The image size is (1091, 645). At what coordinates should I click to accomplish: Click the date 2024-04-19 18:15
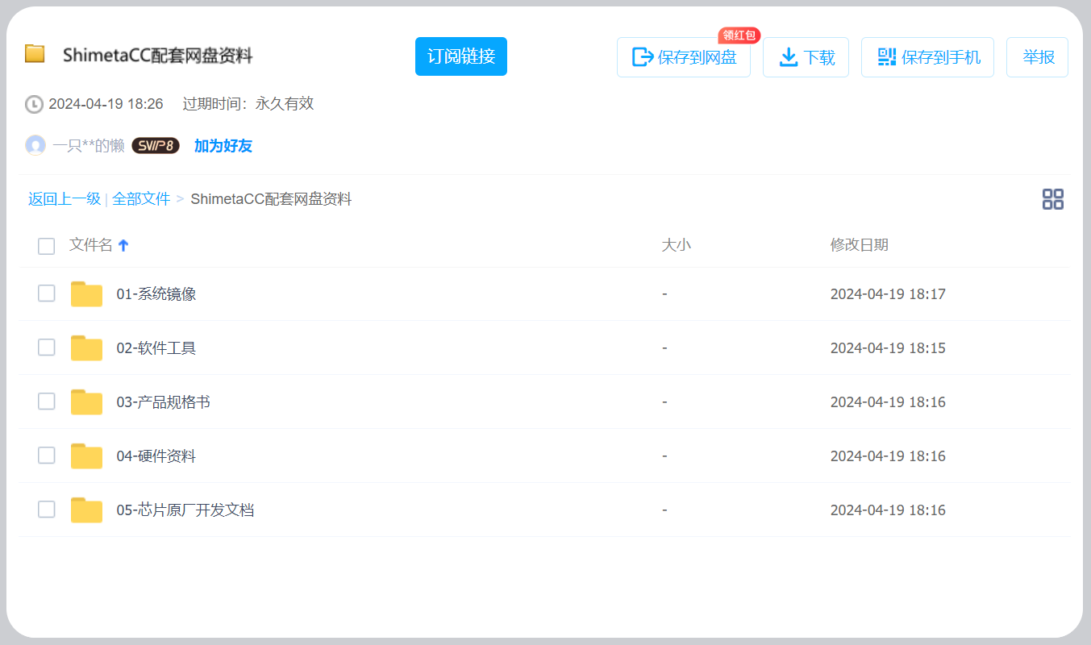(x=888, y=348)
